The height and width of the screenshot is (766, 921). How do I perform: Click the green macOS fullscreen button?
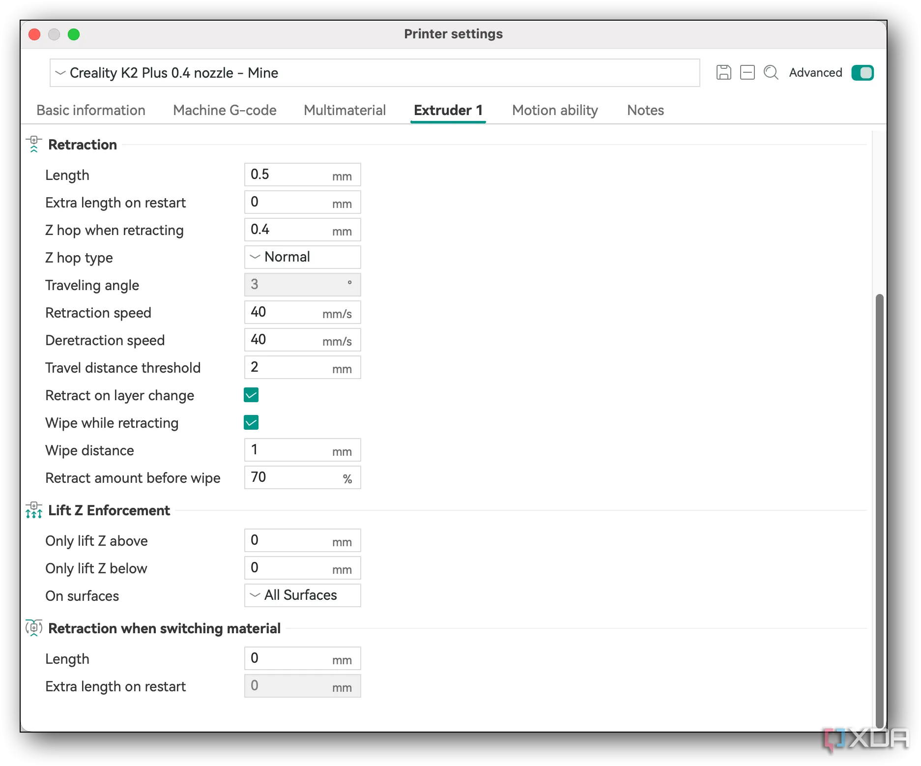(x=74, y=34)
